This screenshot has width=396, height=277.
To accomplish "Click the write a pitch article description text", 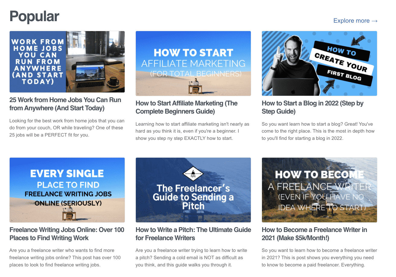I will [x=191, y=258].
